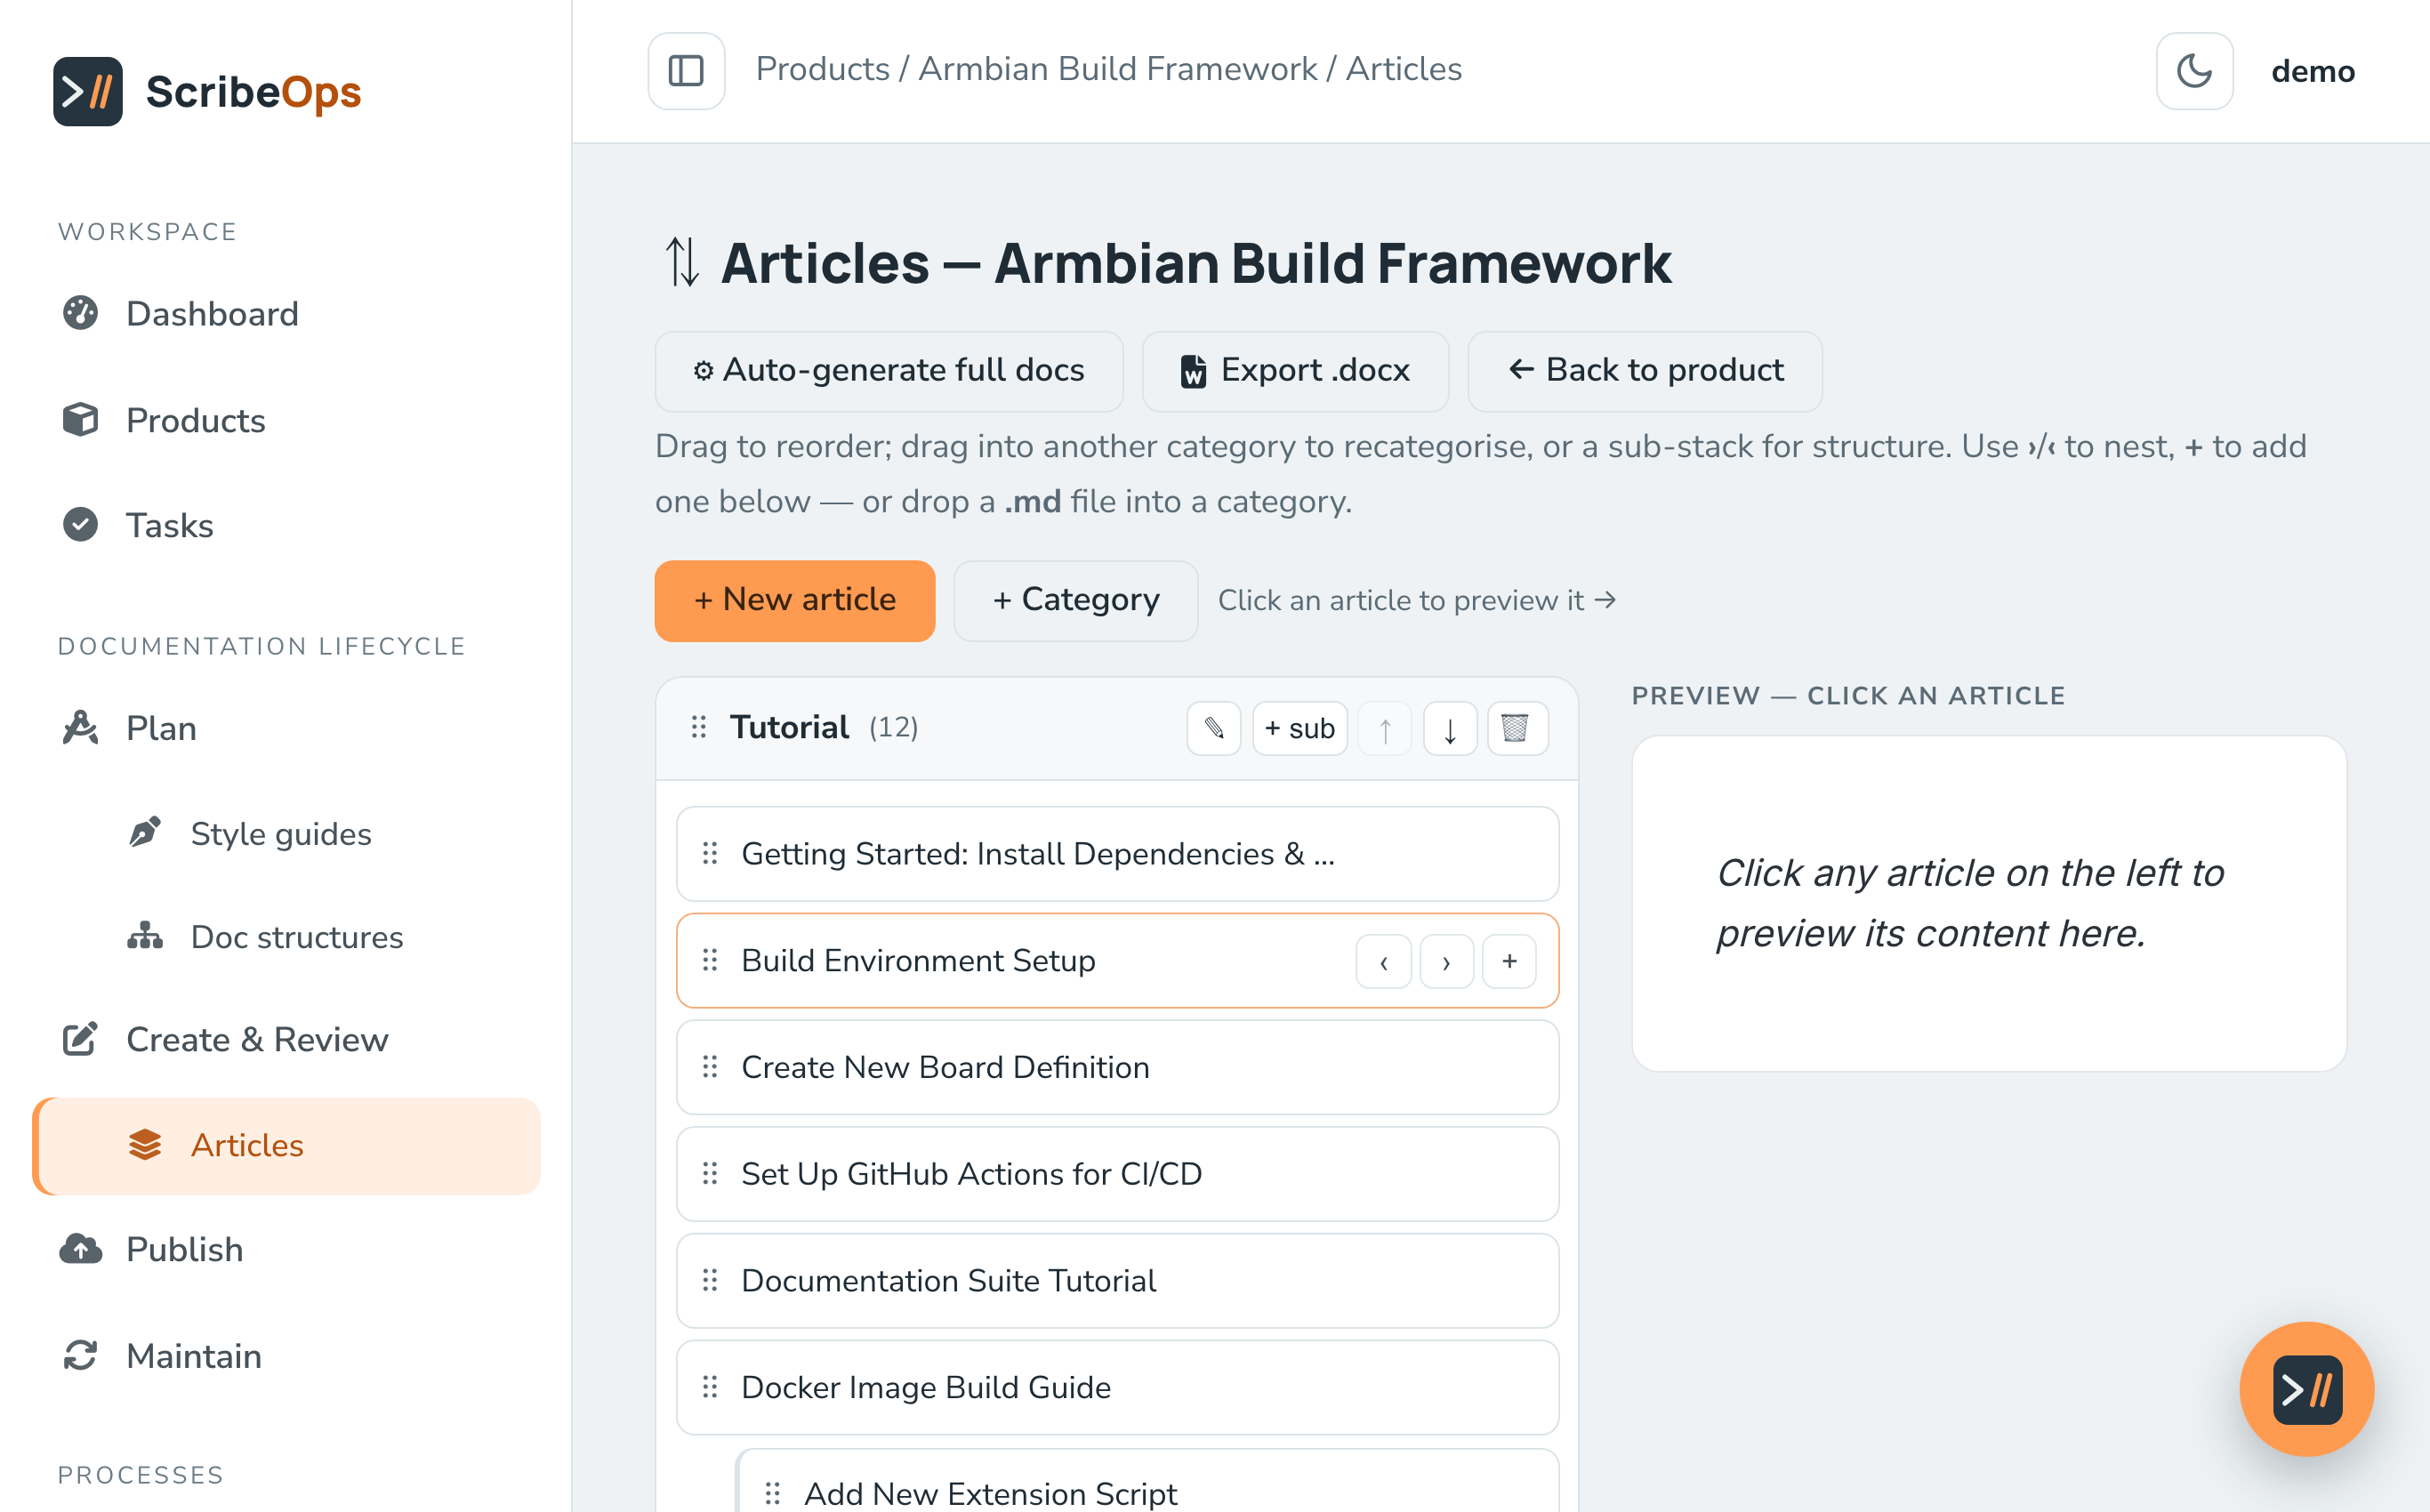The image size is (2430, 1512).
Task: Open the Plan lifecycle section
Action: coord(286,728)
